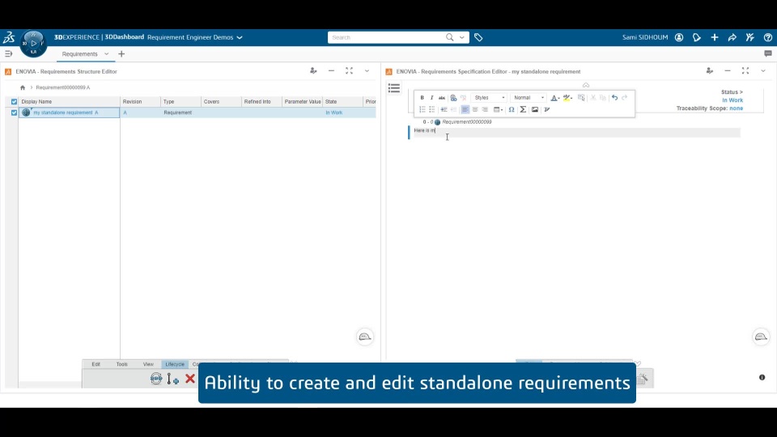Open the Specification Editor widget menu chevron
Screen dimensions: 777x437
click(x=763, y=71)
